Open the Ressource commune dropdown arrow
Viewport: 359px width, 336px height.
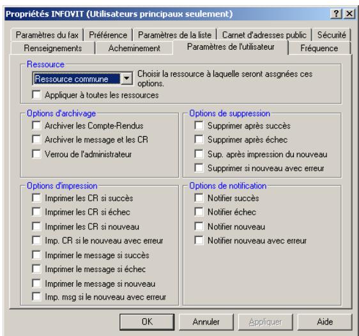[x=126, y=79]
